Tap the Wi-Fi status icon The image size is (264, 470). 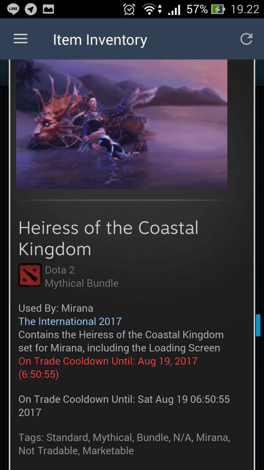152,9
